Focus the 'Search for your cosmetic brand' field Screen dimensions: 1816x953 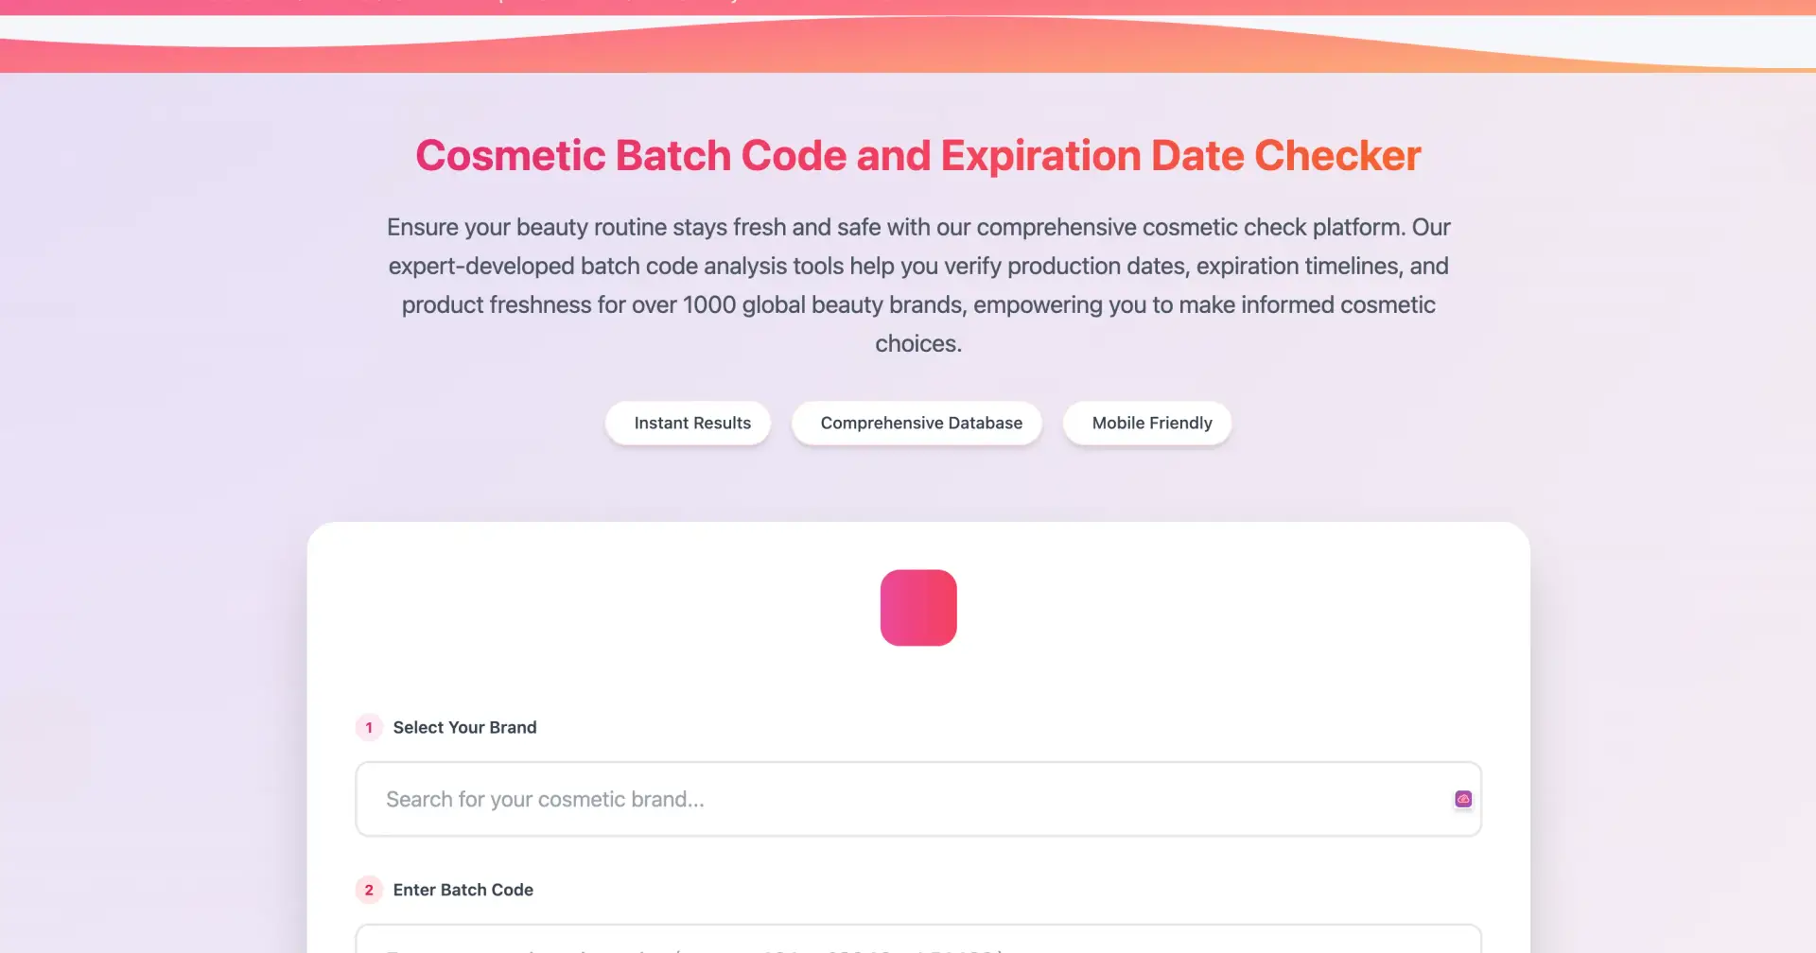(757, 799)
